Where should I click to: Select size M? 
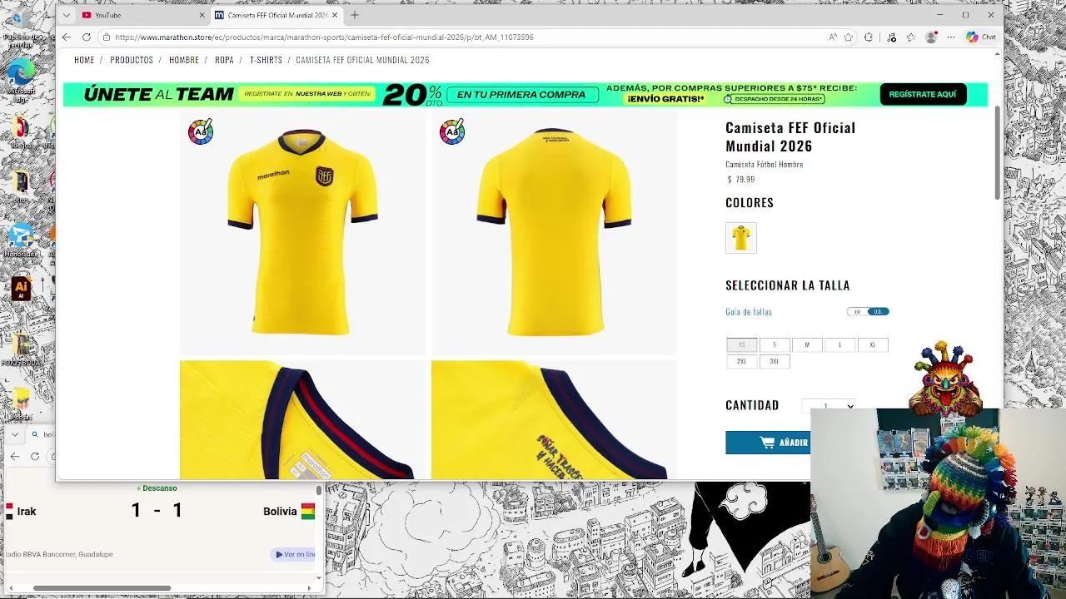point(807,344)
